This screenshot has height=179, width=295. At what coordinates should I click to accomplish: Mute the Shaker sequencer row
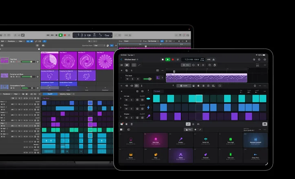click(x=126, y=118)
